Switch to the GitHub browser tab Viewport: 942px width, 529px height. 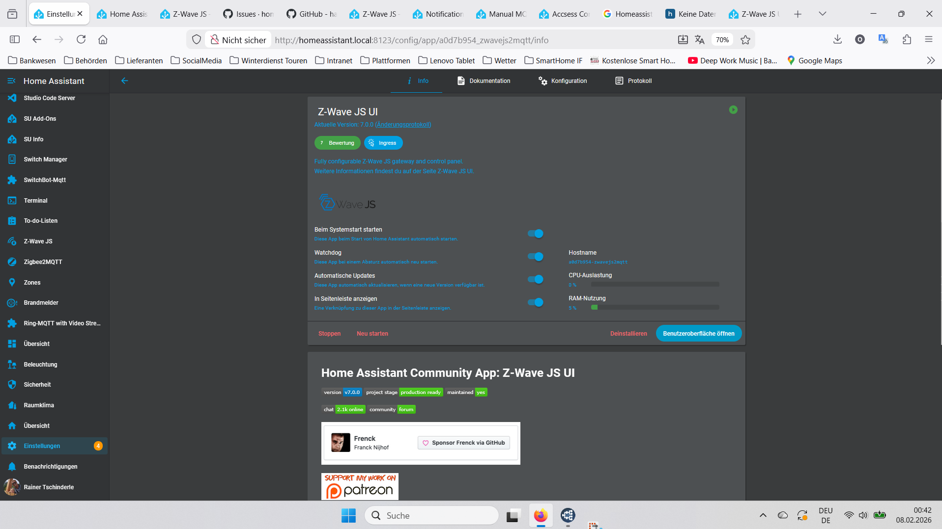(312, 14)
